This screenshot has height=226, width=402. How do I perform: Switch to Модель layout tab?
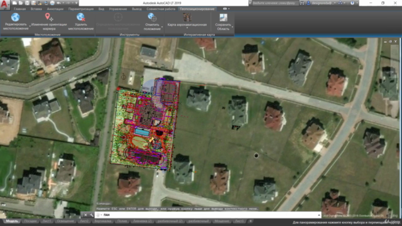12,221
